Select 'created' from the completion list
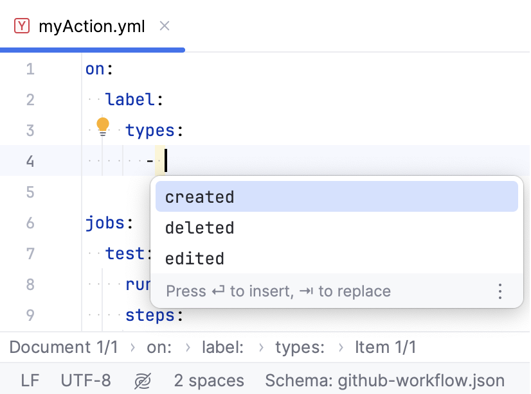The width and height of the screenshot is (531, 394). click(x=199, y=196)
